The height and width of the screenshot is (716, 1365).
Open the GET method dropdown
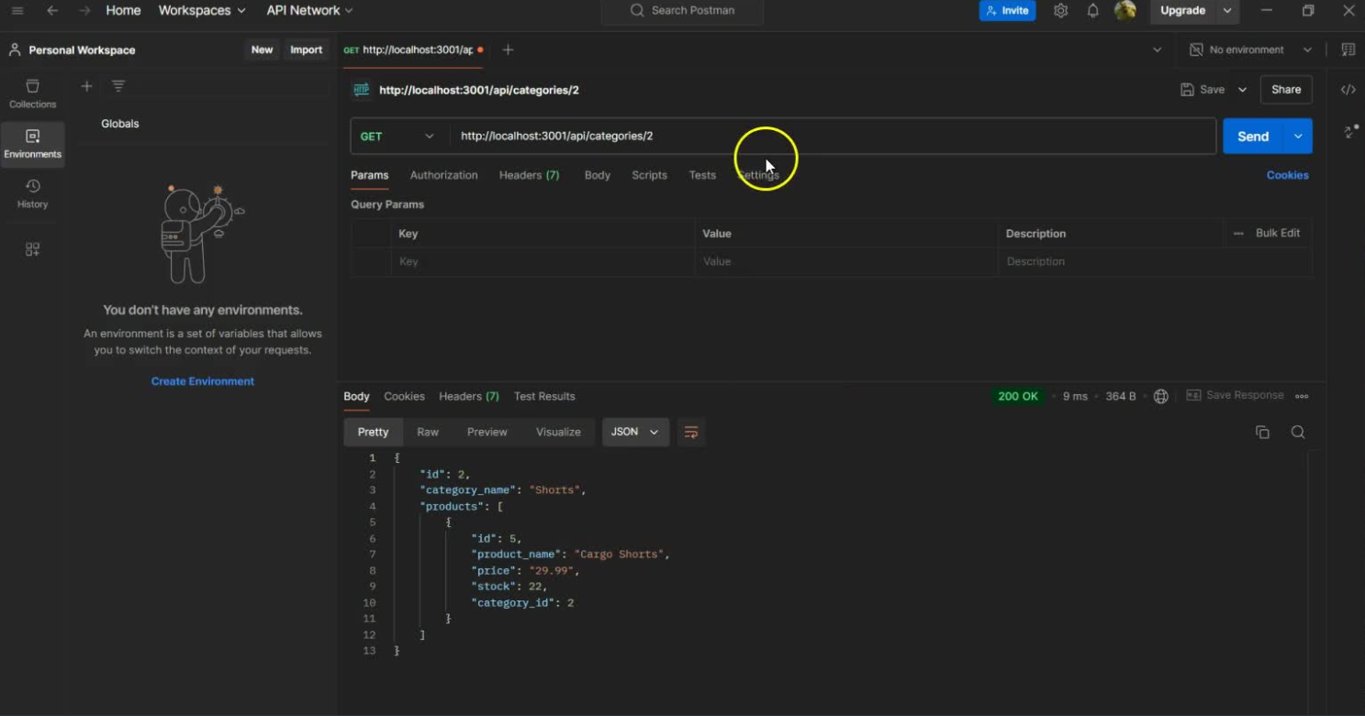(x=398, y=136)
